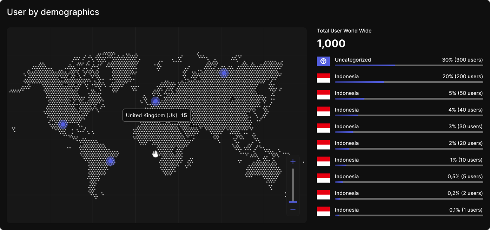Click the map zoom out minus icon
The height and width of the screenshot is (230, 490).
point(293,209)
